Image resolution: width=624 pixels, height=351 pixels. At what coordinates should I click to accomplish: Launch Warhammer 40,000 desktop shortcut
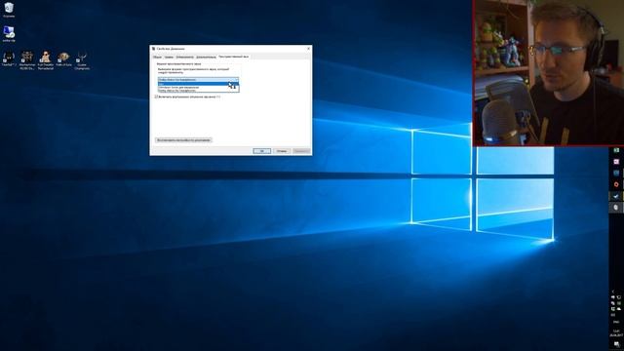(x=27, y=60)
